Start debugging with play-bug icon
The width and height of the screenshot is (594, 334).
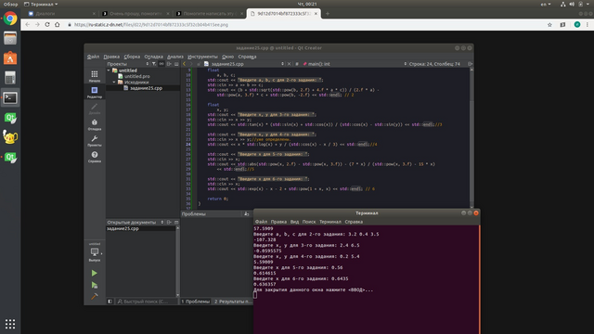pos(95,285)
